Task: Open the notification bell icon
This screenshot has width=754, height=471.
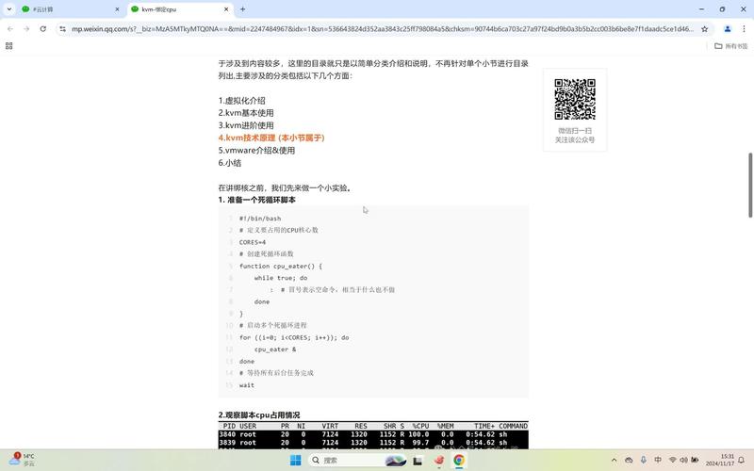Action: pyautogui.click(x=742, y=460)
